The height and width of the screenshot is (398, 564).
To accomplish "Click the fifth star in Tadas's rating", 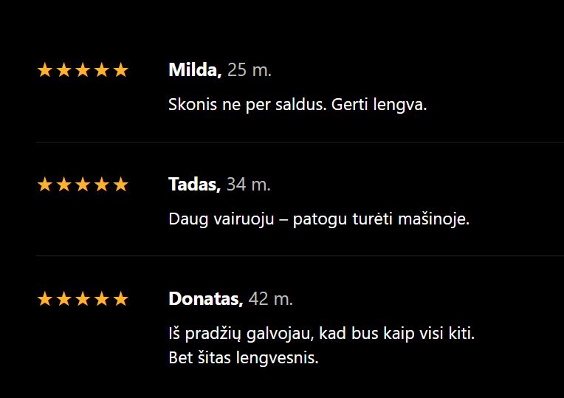I will pyautogui.click(x=120, y=185).
